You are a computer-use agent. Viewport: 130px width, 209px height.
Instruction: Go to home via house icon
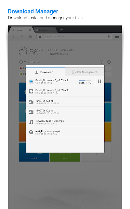(30, 36)
